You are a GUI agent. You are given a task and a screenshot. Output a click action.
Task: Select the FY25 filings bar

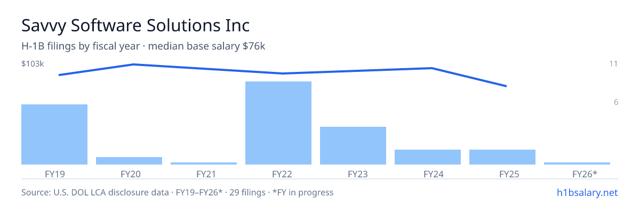pyautogui.click(x=502, y=157)
